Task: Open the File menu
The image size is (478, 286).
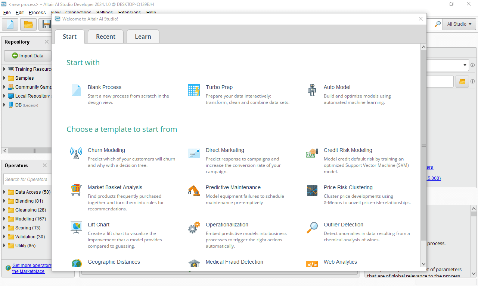Action: (7, 12)
